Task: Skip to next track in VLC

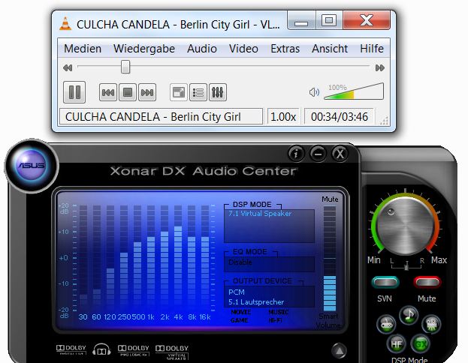Action: point(147,92)
